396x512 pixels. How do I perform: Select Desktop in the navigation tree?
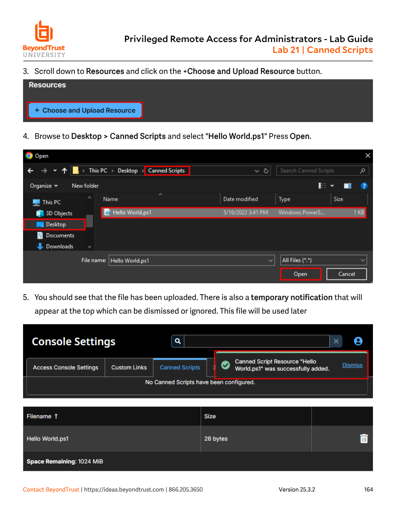pyautogui.click(x=55, y=224)
